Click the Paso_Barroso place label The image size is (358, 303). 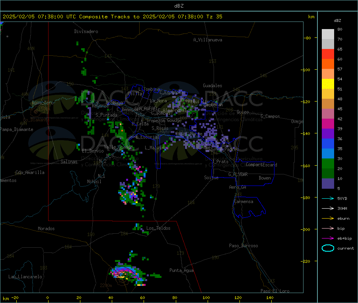tap(243, 246)
